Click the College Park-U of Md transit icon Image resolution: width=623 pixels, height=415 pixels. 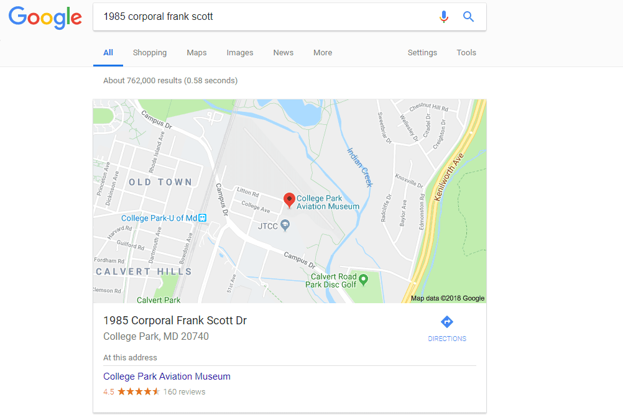pyautogui.click(x=203, y=218)
